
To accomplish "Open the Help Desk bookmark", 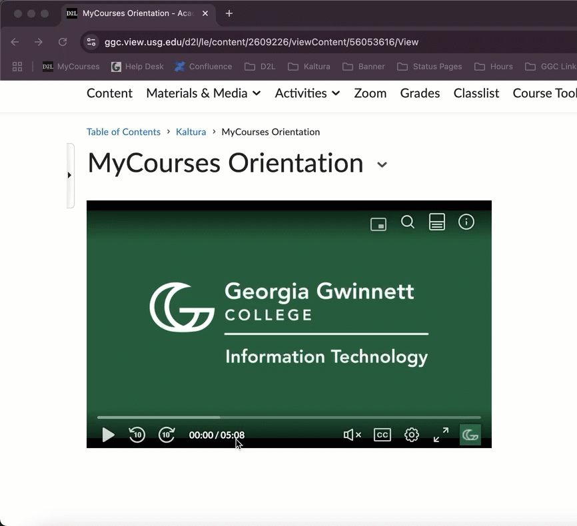I will coord(137,67).
